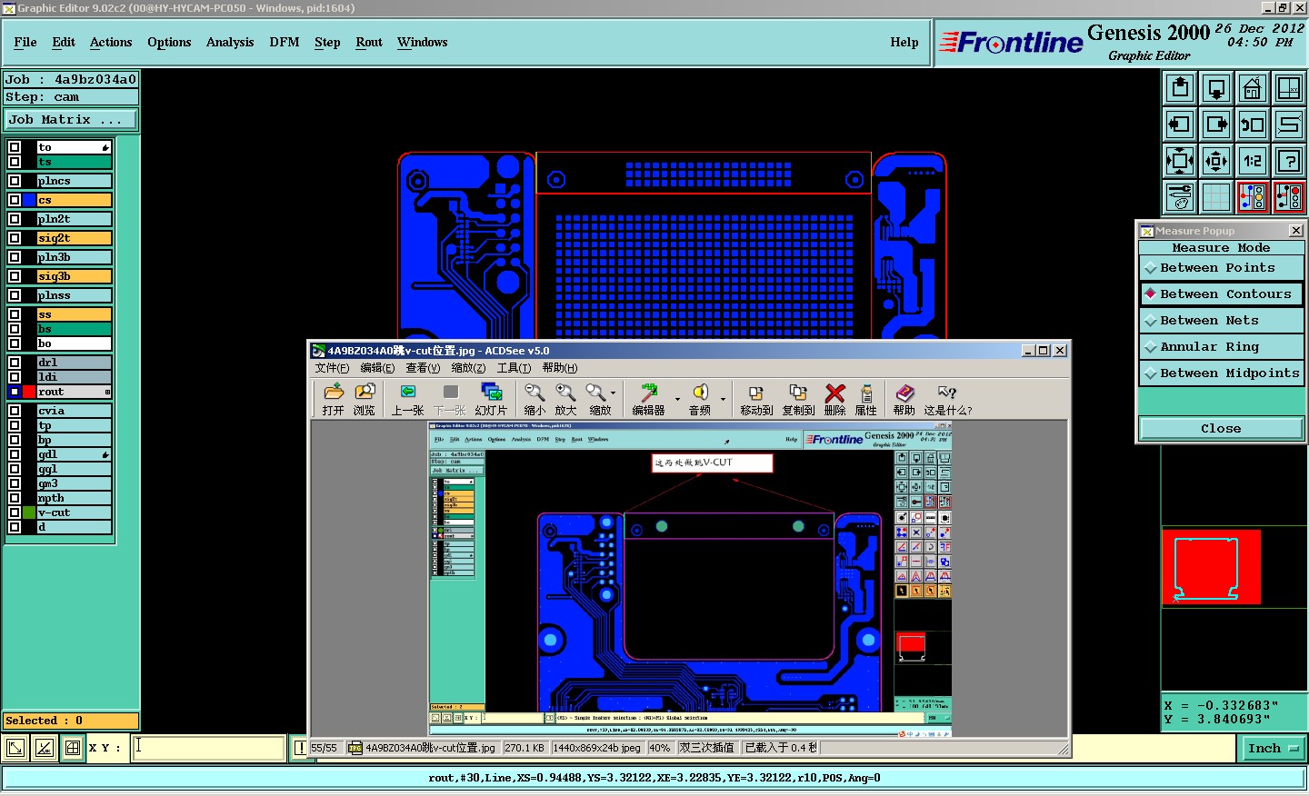The height and width of the screenshot is (796, 1309).
Task: Open the DFM menu
Action: (285, 43)
